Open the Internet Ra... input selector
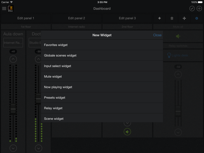Screen dimensions: 204x153 [13, 42]
